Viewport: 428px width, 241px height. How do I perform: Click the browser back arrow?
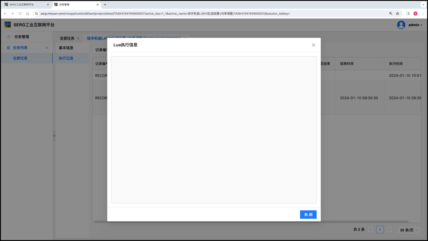[5, 14]
